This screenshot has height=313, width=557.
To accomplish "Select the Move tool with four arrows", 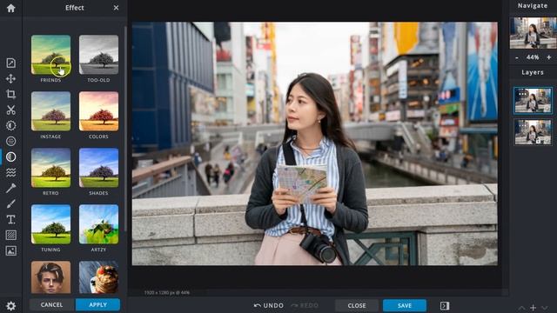I will [x=10, y=78].
